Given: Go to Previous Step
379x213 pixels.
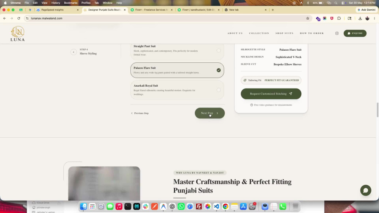Looking at the screenshot, I should click(140, 113).
